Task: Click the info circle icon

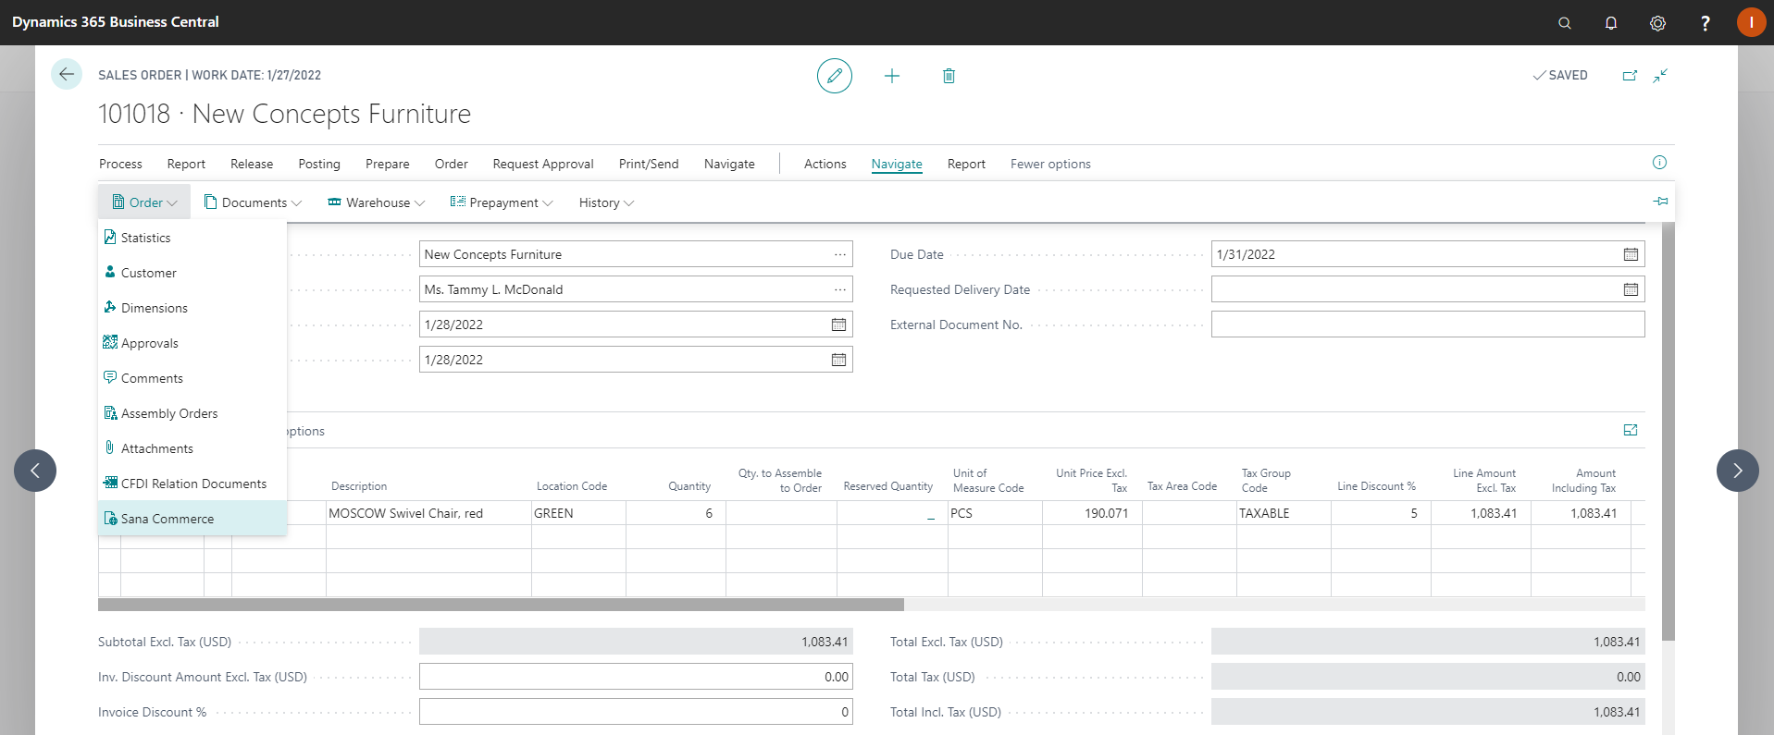Action: (x=1659, y=163)
